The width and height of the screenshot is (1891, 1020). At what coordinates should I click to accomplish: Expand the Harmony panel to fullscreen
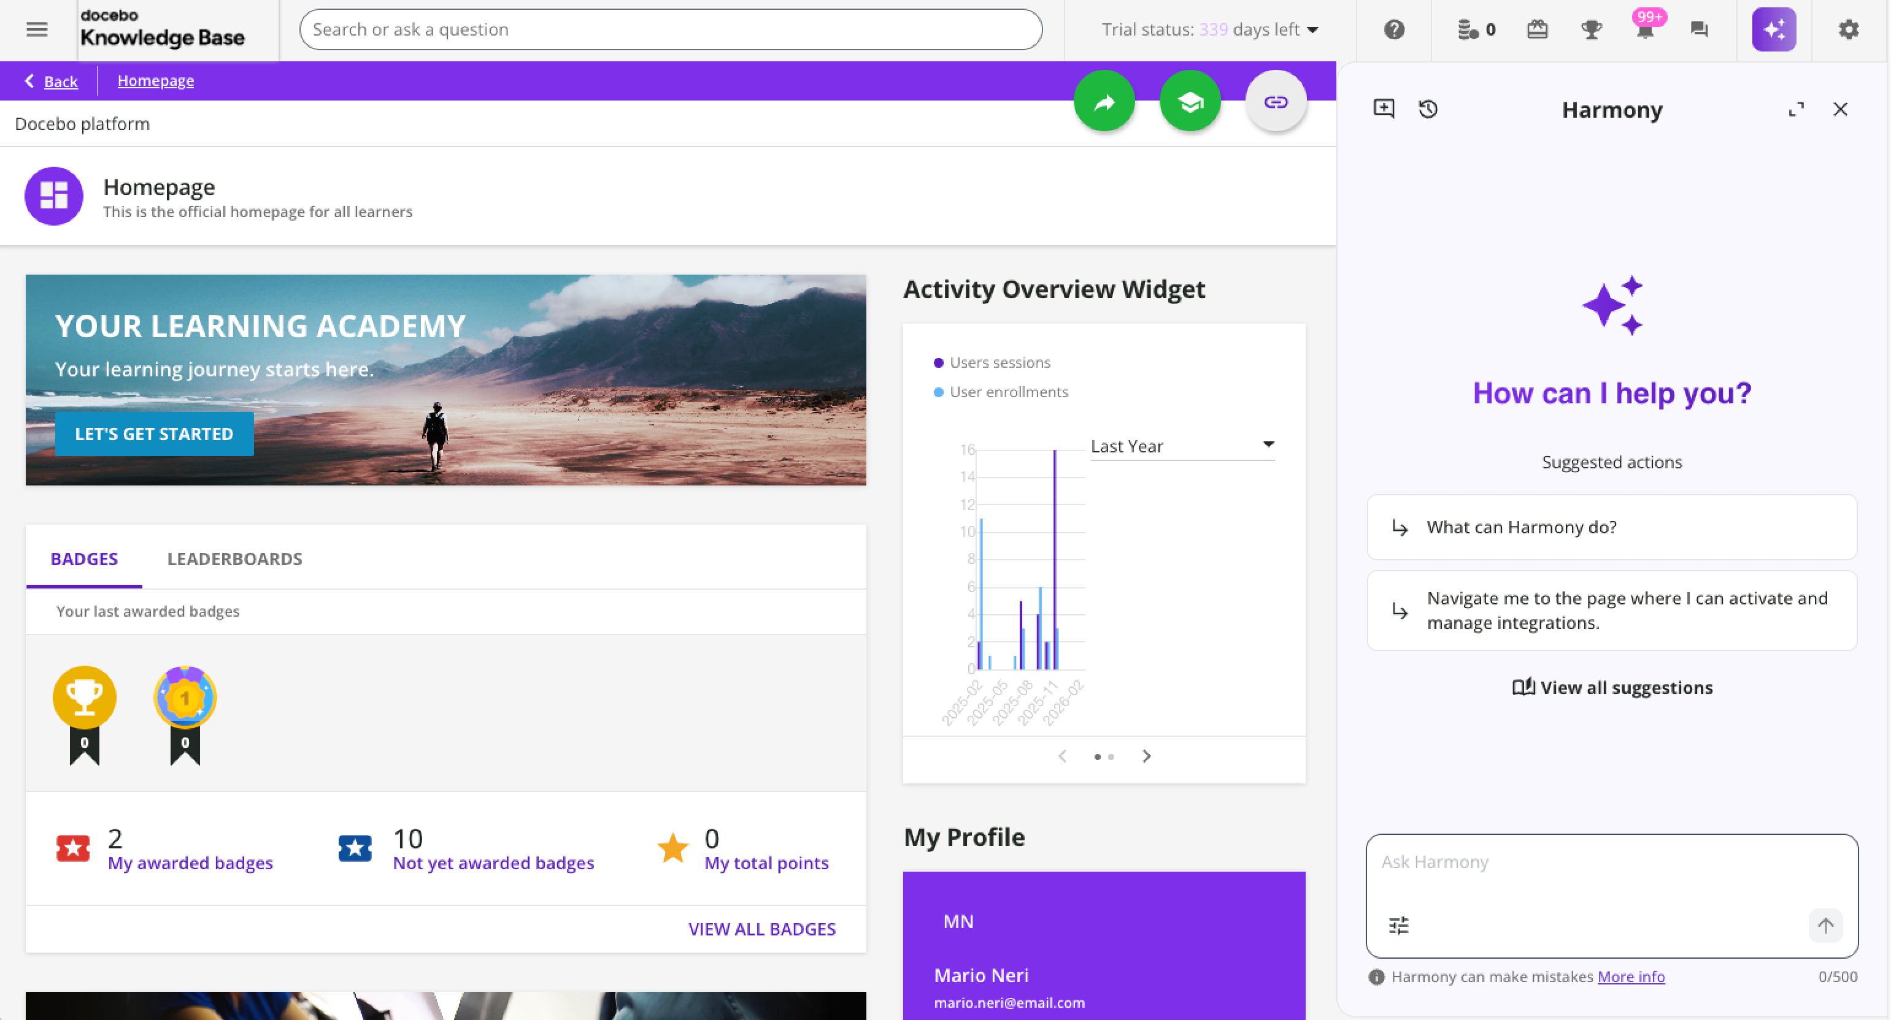[1795, 109]
